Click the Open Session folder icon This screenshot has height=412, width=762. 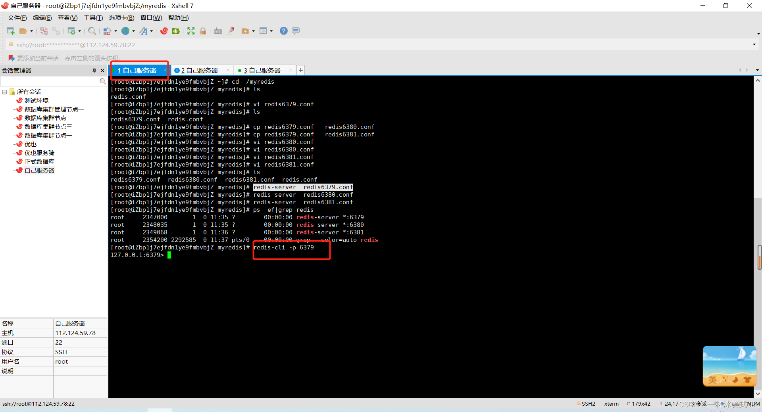pyautogui.click(x=23, y=31)
